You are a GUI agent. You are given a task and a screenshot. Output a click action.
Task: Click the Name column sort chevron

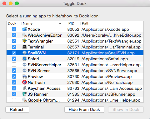60,24
